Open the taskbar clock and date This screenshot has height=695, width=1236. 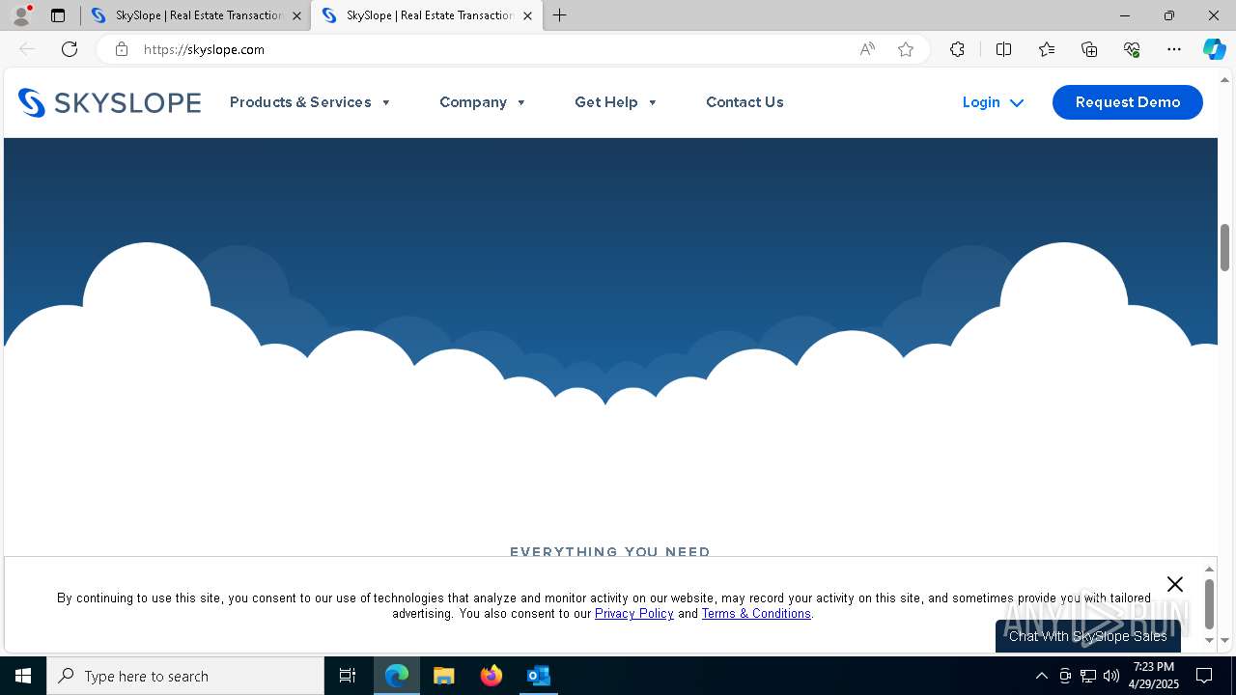click(x=1154, y=676)
